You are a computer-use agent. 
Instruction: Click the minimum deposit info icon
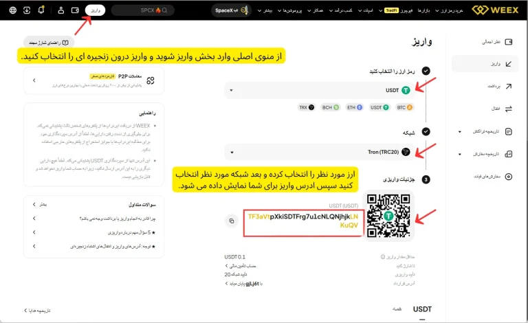coord(383,257)
